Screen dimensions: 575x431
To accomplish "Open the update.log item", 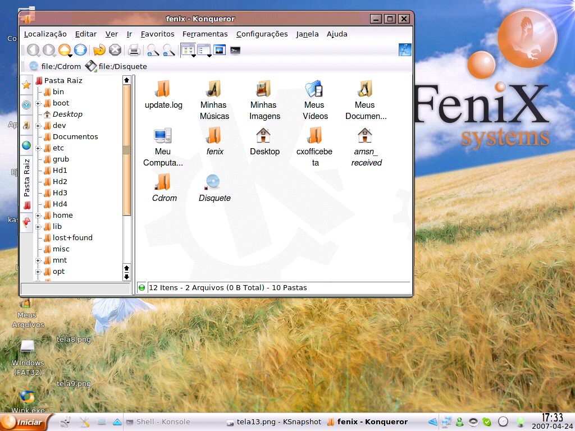I will pyautogui.click(x=163, y=95).
